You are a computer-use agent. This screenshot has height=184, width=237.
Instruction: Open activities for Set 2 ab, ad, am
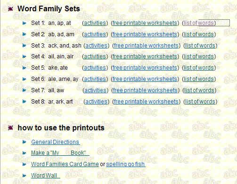pyautogui.click(x=95, y=34)
